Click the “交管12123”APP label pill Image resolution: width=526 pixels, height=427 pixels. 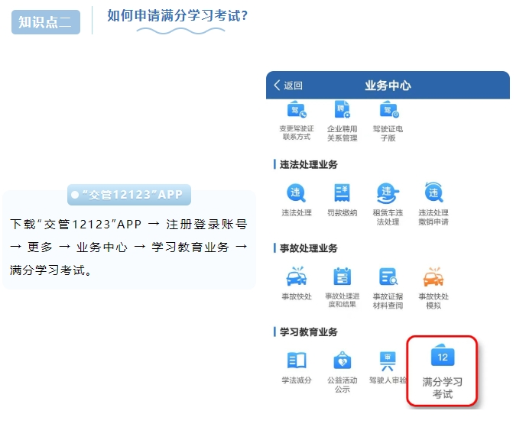[x=129, y=195]
